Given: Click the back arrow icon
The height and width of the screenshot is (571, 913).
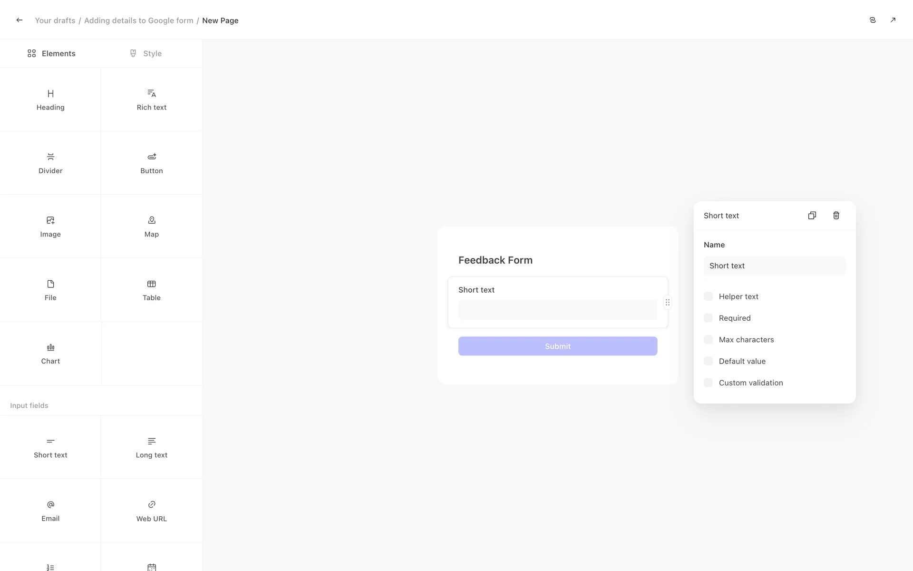Looking at the screenshot, I should [19, 20].
